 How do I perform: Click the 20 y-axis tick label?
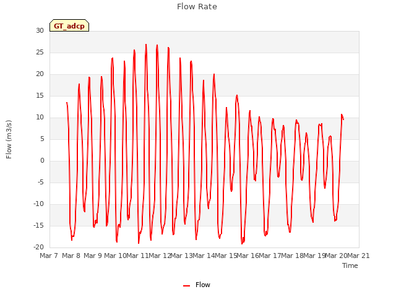pos(40,74)
